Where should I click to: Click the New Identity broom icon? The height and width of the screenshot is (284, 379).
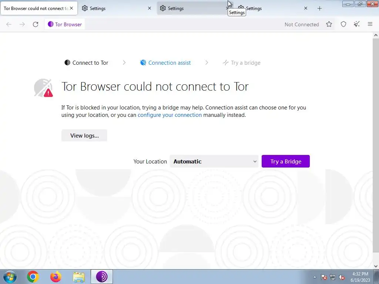pos(357,24)
